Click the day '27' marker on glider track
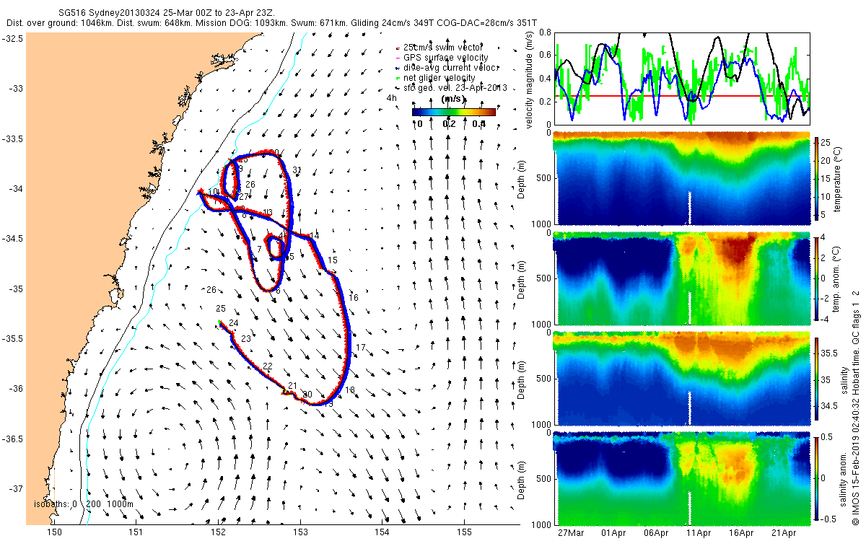Viewport: 866px width, 541px height. [x=244, y=197]
